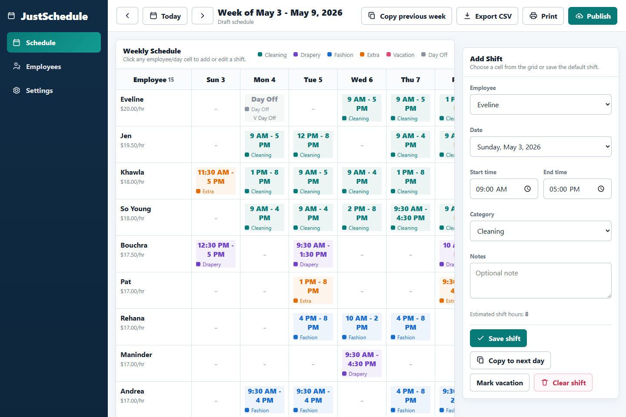Screen dimensions: 626x417
Task: Select Rehana's Tuesday 4 PM - 8 PM shift
Action: point(313,327)
